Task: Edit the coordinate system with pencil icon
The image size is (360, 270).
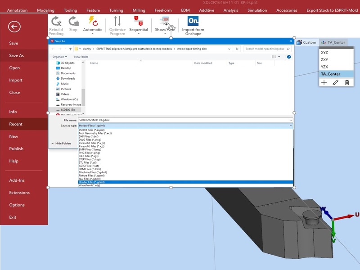Action: pos(335,82)
